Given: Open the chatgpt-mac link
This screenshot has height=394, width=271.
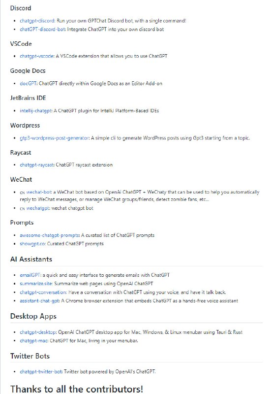Looking at the screenshot, I should point(34,341).
